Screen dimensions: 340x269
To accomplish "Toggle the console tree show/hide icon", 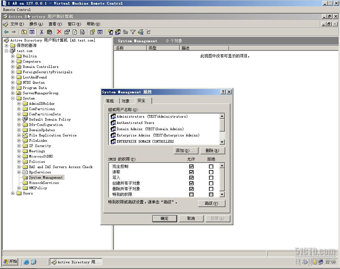I will coord(32,32).
